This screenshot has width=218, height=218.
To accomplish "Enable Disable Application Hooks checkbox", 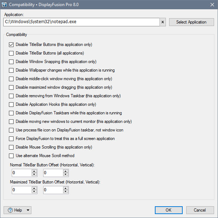I will click(x=11, y=104).
